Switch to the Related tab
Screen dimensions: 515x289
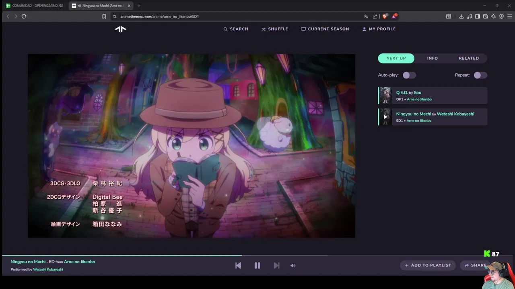click(x=469, y=58)
